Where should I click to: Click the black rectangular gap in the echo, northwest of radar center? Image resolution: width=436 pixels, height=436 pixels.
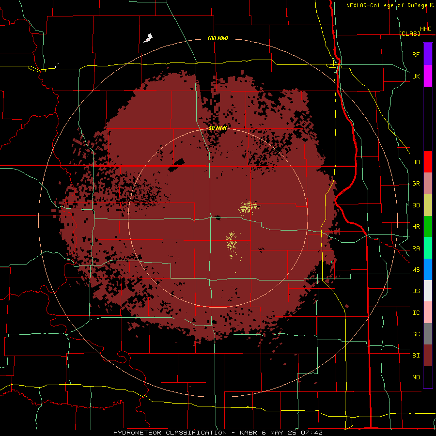176,166
